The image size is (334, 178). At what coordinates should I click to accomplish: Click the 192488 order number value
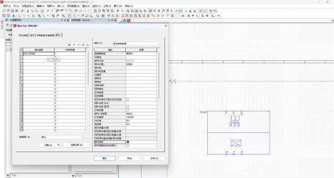pos(130,117)
